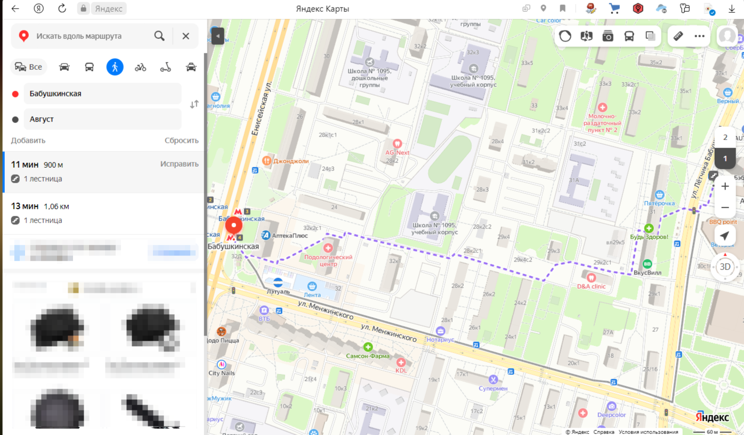Open the Додо Пицца marker
The height and width of the screenshot is (435, 744).
(x=221, y=331)
